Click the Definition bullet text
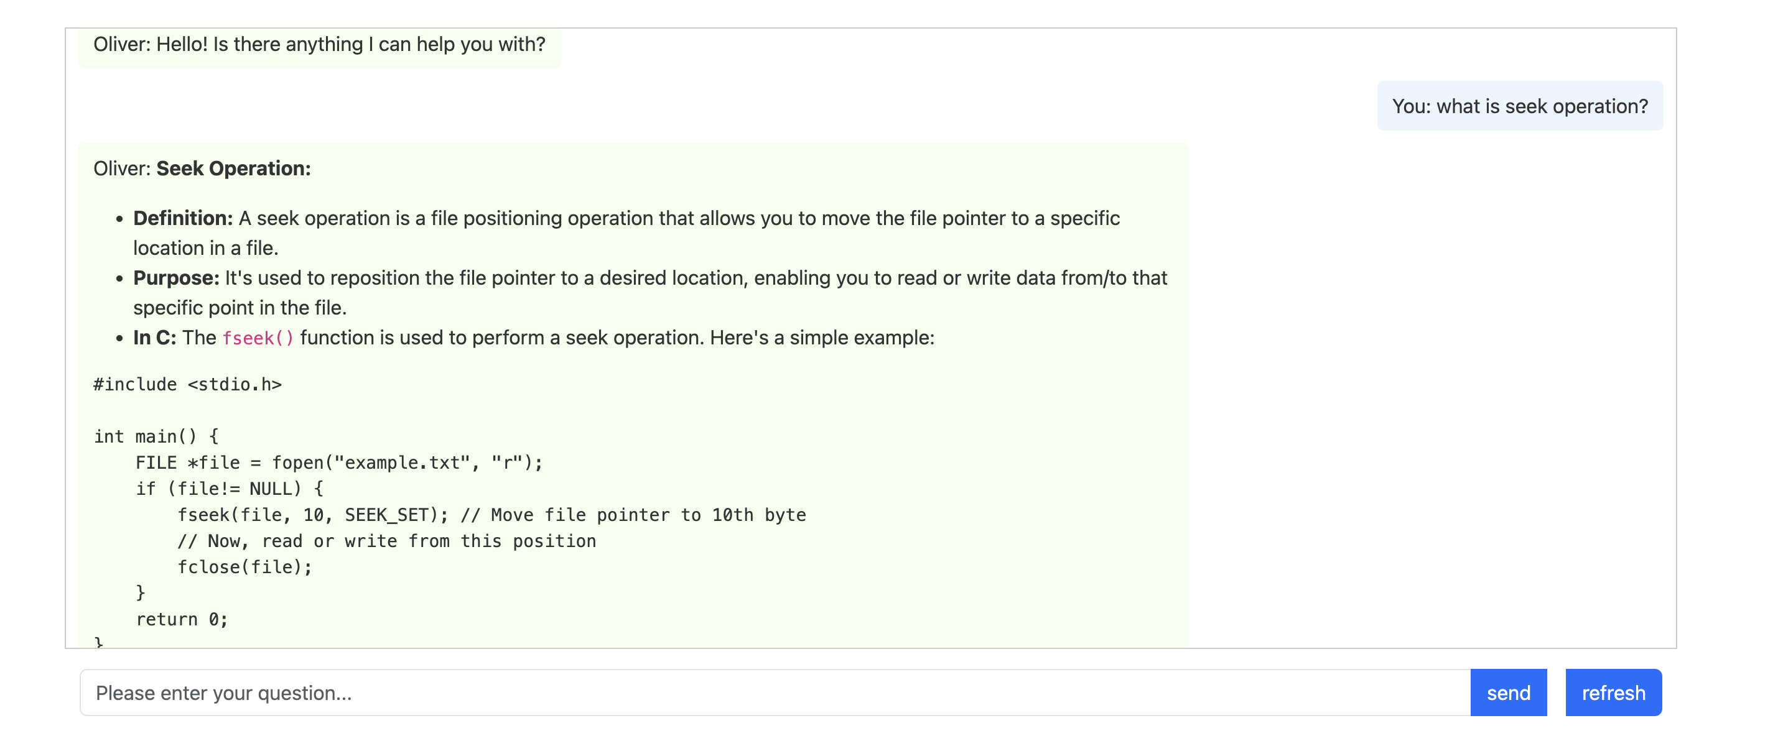1783x741 pixels. tap(626, 233)
